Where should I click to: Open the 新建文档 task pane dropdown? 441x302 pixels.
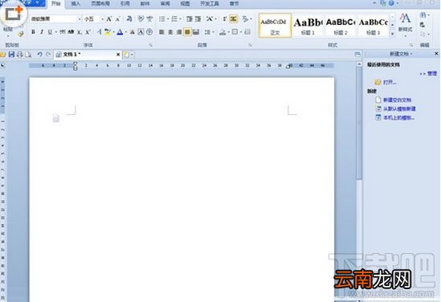(412, 54)
